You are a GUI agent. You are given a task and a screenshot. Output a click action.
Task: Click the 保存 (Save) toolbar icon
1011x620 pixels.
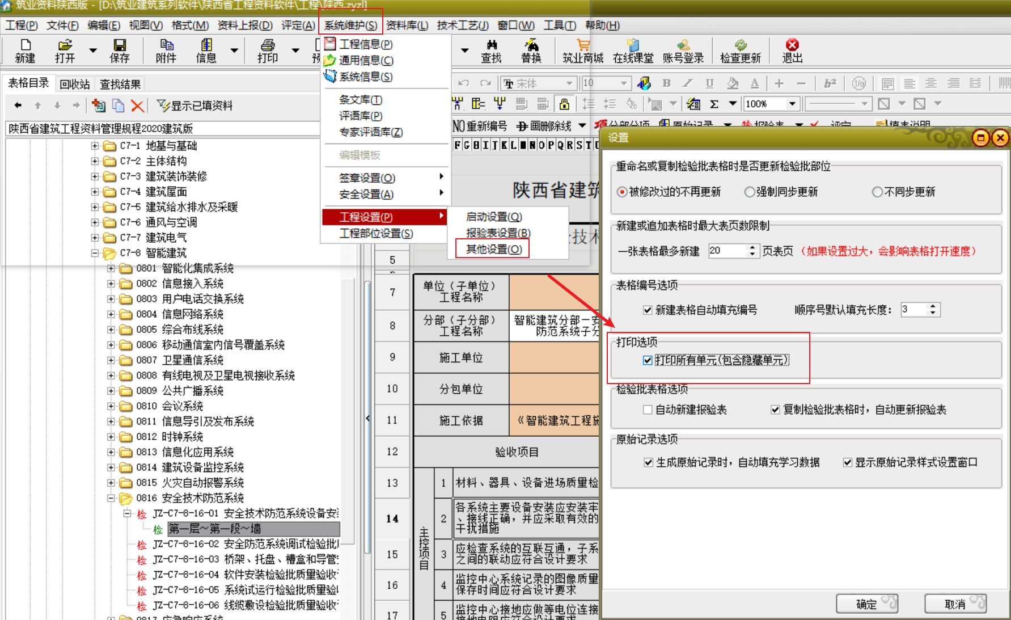[x=119, y=50]
